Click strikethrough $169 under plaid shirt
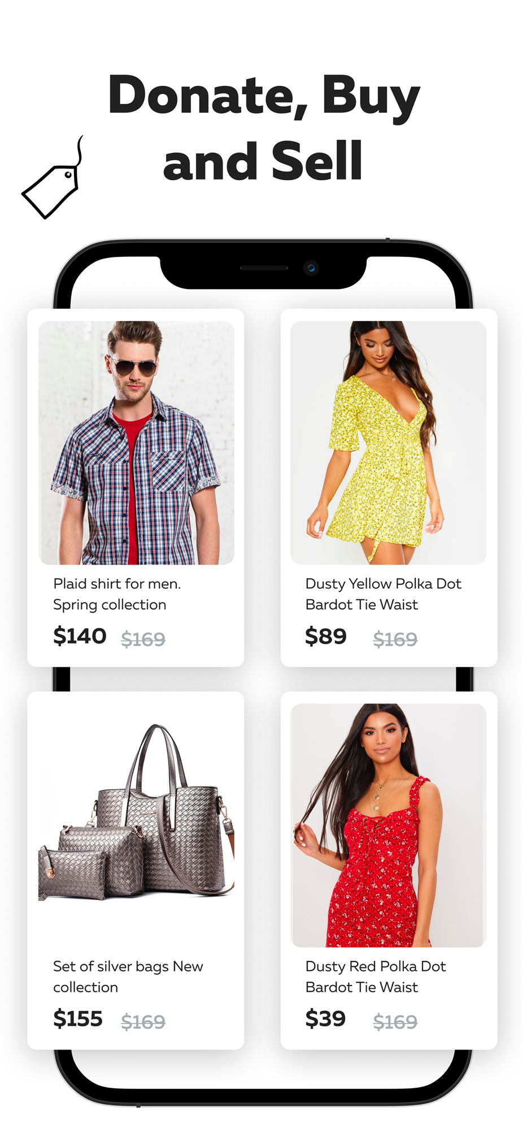The width and height of the screenshot is (522, 1129). 143,639
